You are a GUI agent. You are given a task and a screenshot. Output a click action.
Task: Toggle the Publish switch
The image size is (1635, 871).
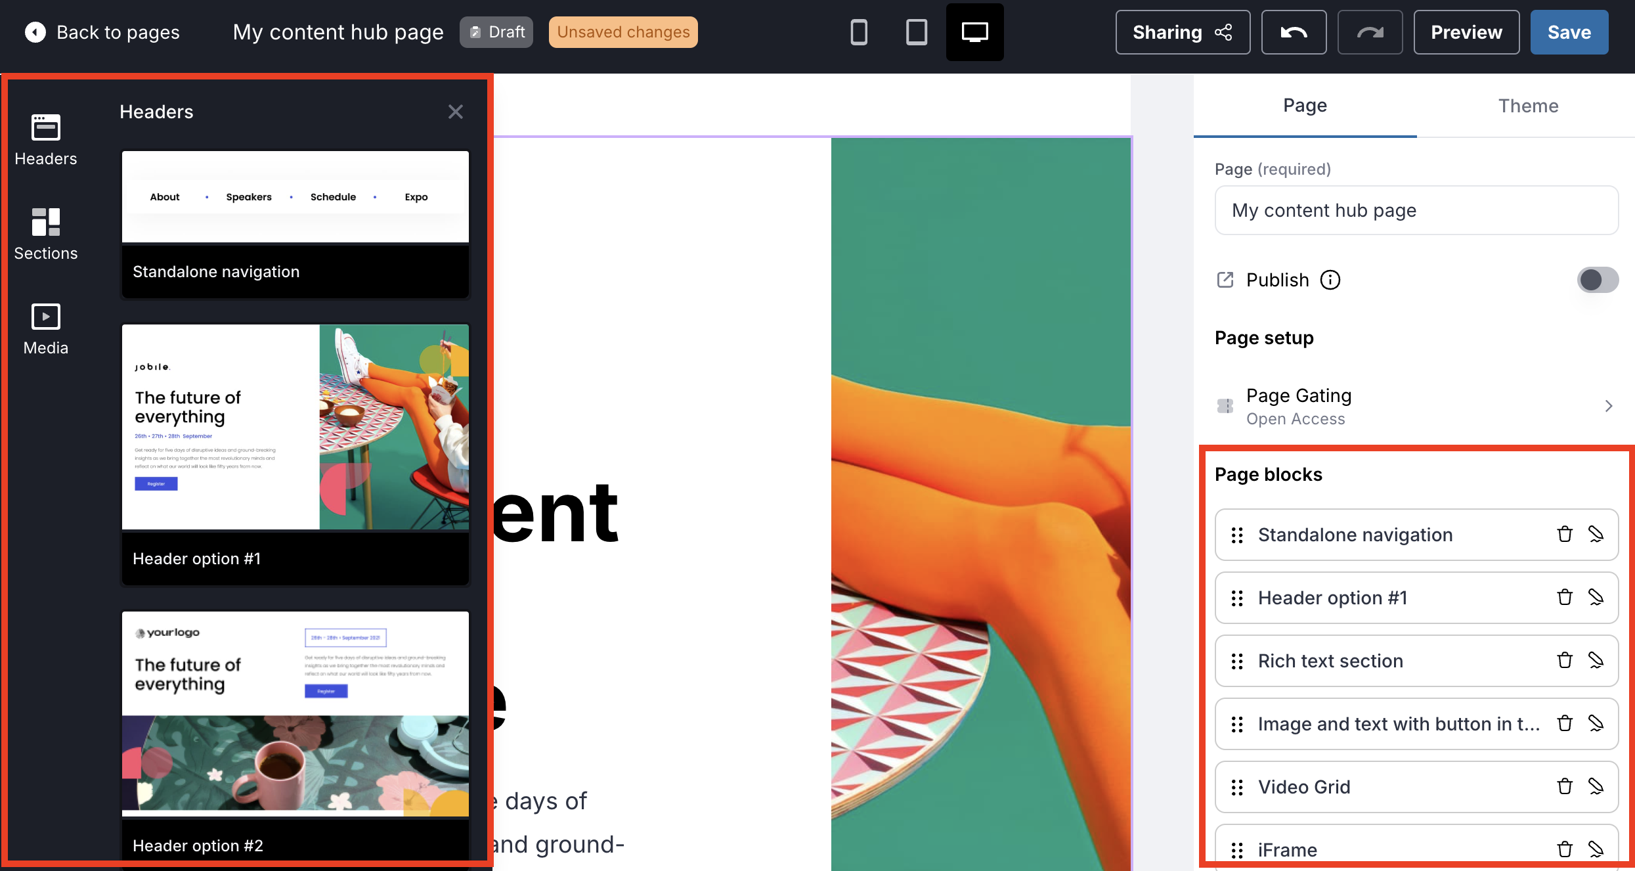tap(1598, 280)
